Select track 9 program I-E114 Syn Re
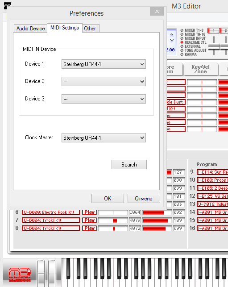Image resolution: width=228 pixels, height=287 pixels. [212, 172]
